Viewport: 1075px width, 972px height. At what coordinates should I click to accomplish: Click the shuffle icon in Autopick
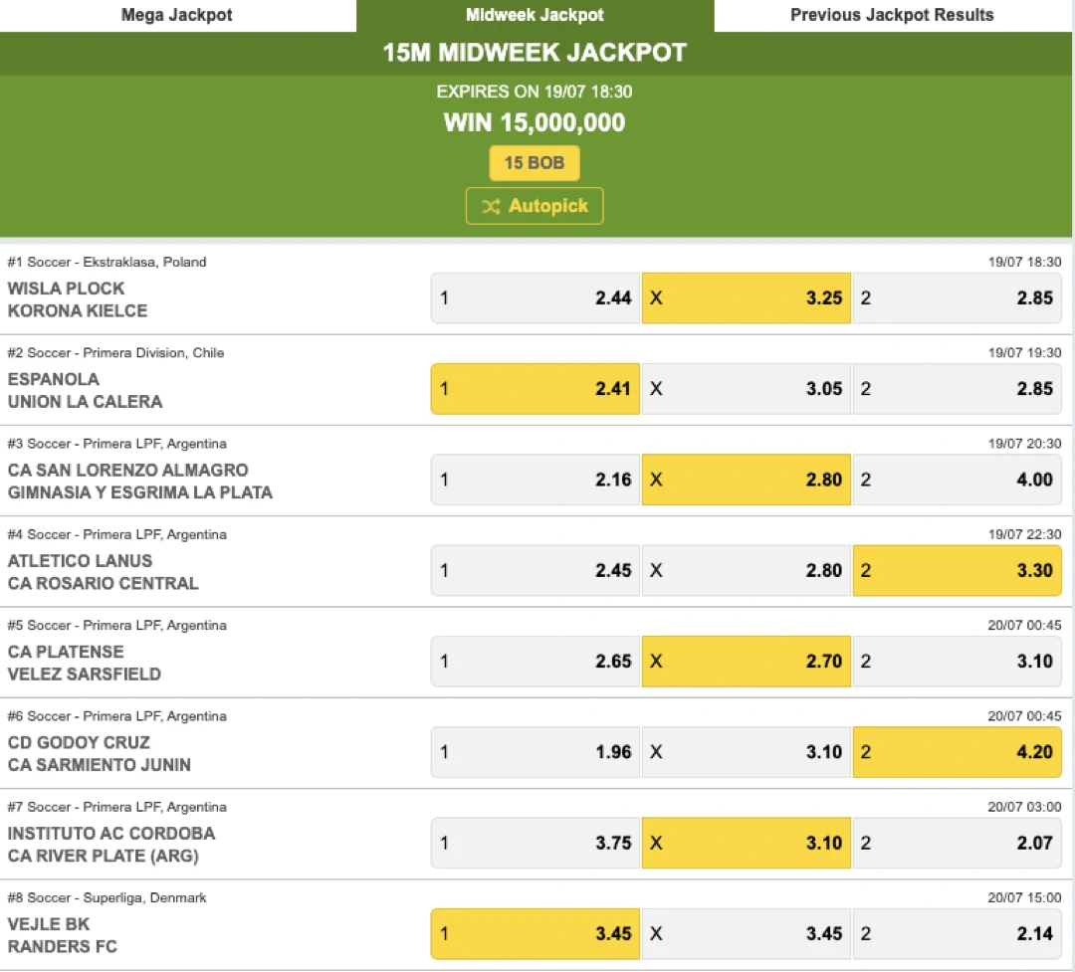[491, 206]
